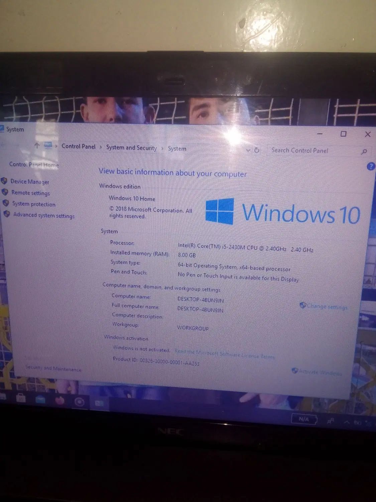Screen dimensions: 376x502
Task: Read the Microsoft Software License Terms
Action: 225,354
